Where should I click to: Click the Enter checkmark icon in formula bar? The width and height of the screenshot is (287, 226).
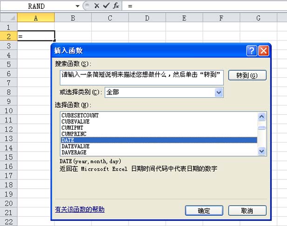106,6
